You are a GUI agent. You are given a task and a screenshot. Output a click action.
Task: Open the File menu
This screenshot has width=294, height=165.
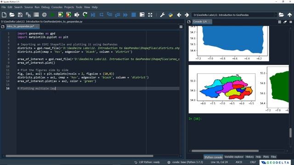coord(4,7)
